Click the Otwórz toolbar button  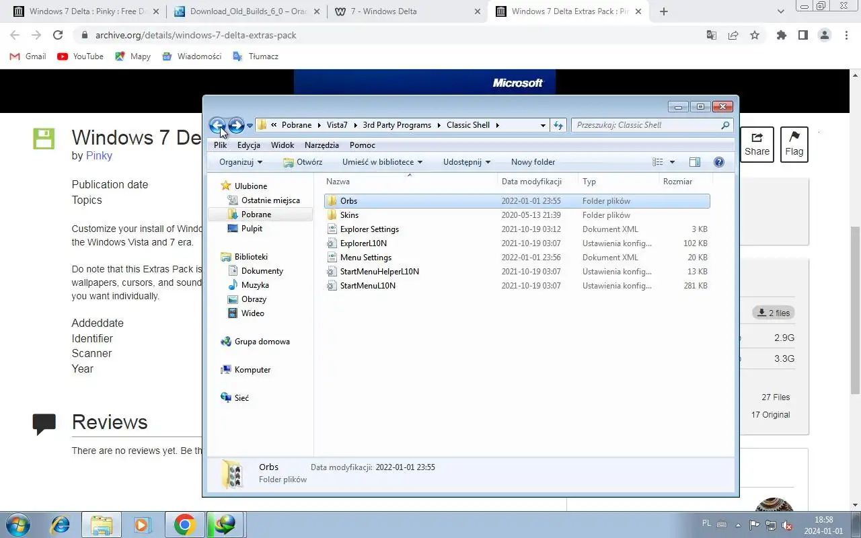(303, 162)
